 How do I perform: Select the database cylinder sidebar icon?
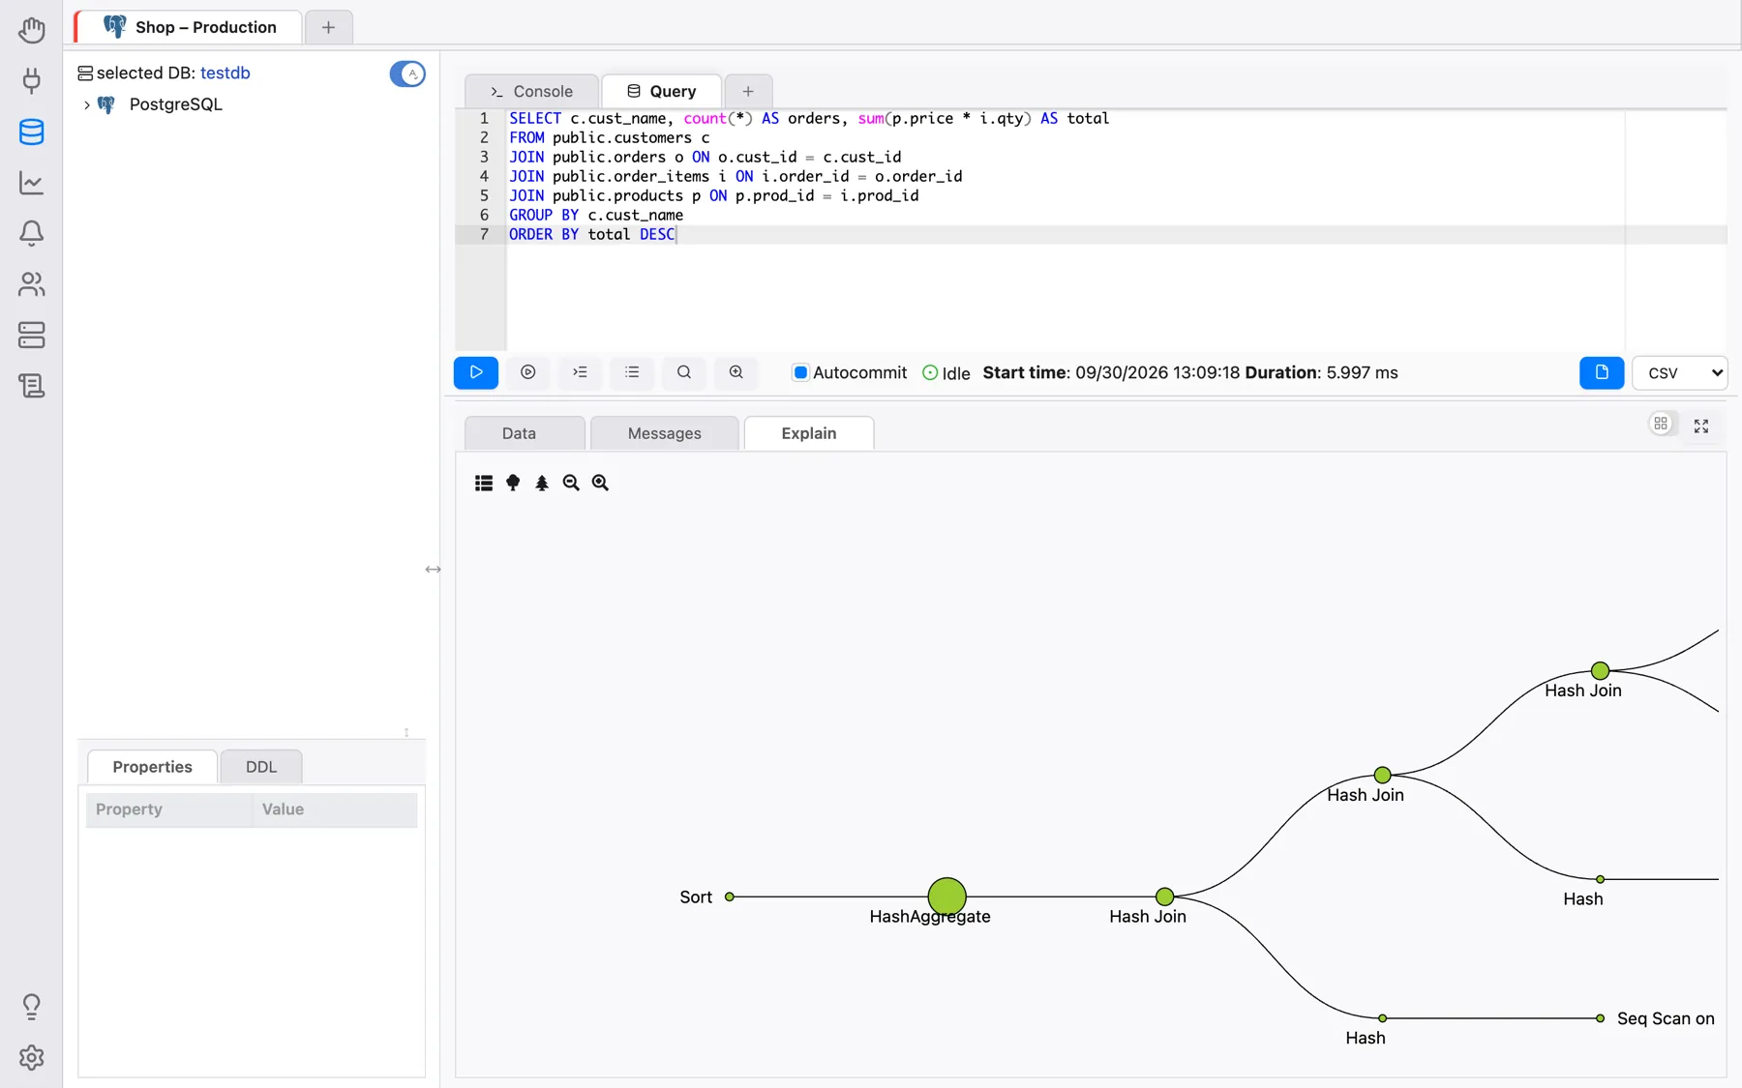coord(31,132)
